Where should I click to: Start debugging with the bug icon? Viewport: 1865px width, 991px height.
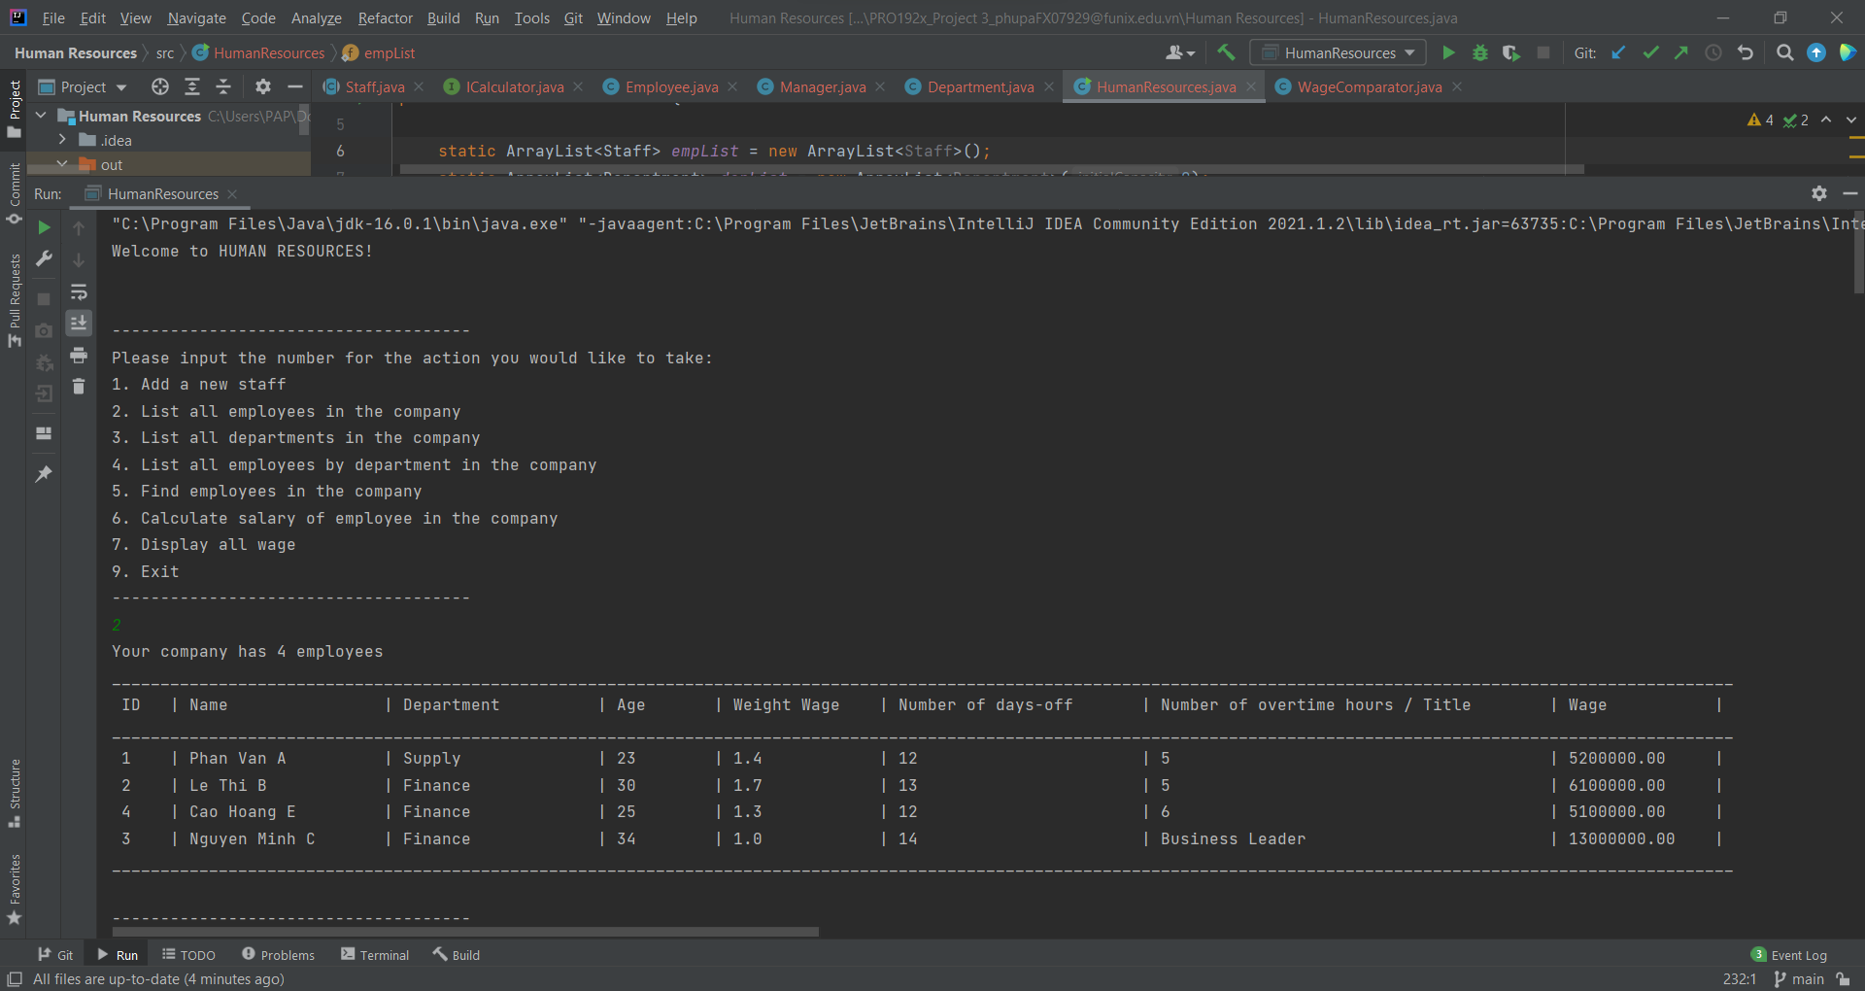[x=1480, y=53]
